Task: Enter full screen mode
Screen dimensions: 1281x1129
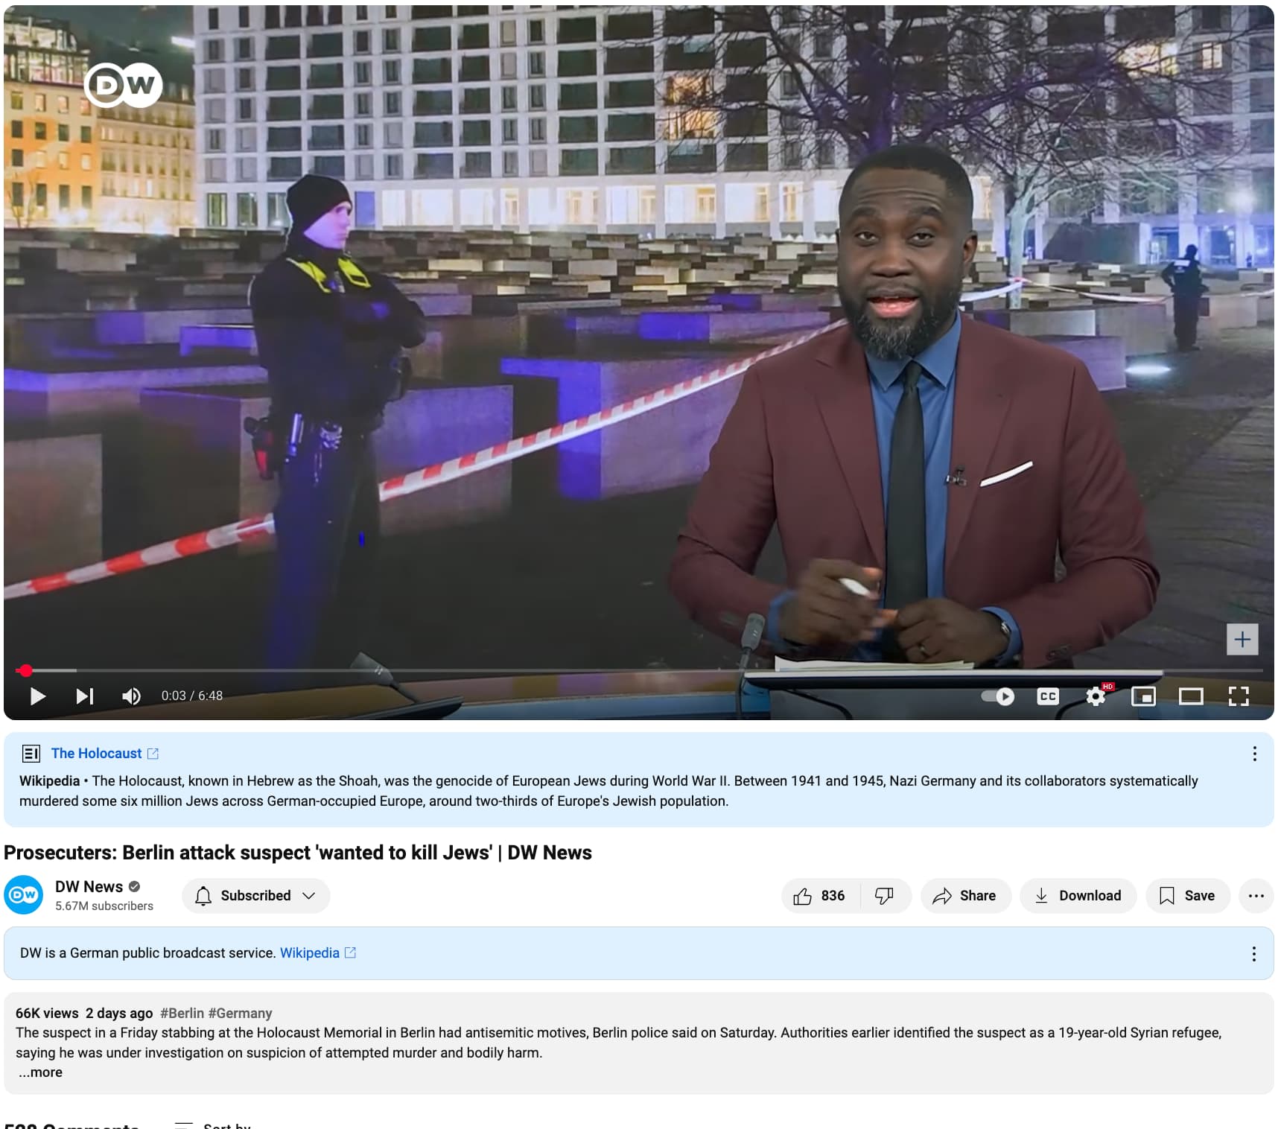Action: pos(1239,696)
